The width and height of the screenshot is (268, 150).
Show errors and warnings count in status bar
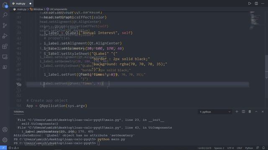(x=14, y=148)
